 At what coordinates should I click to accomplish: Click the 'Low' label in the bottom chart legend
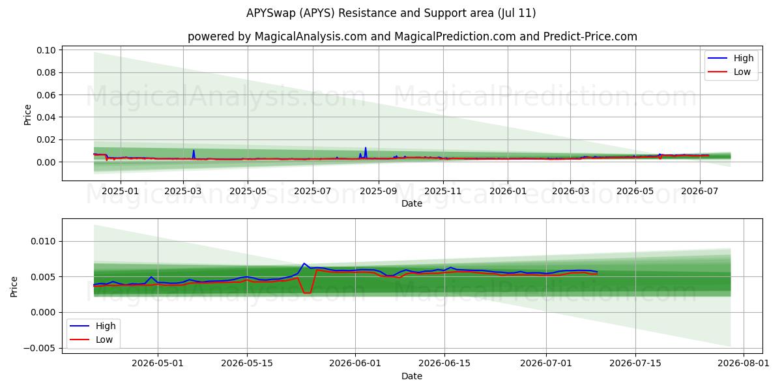pyautogui.click(x=104, y=340)
